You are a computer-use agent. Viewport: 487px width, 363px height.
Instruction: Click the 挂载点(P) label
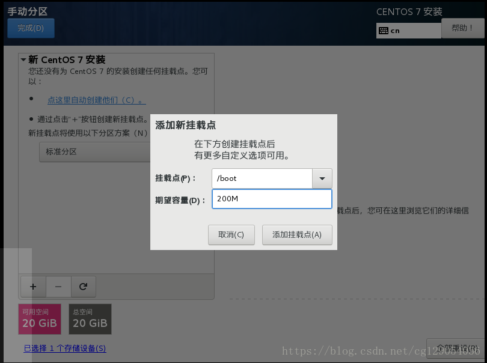pos(176,178)
